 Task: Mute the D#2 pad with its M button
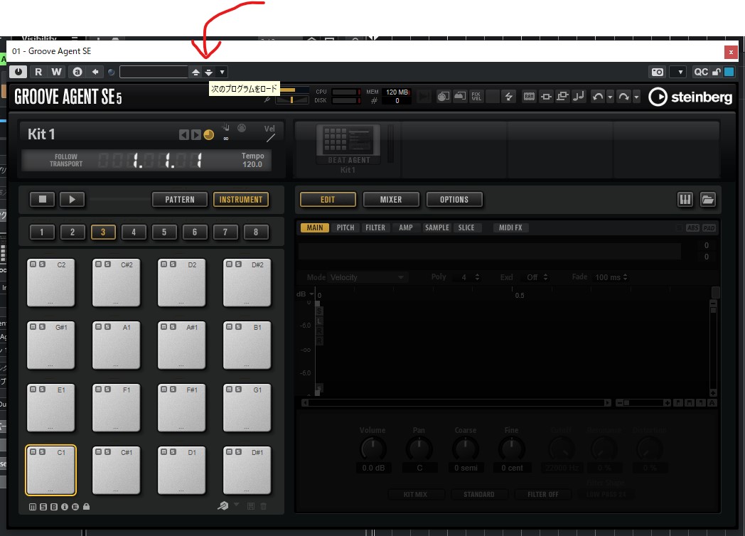pyautogui.click(x=230, y=264)
